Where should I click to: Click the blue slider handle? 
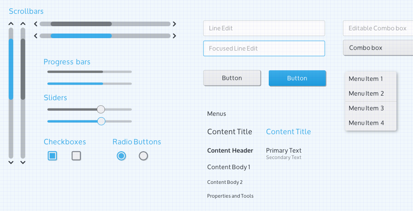point(102,121)
